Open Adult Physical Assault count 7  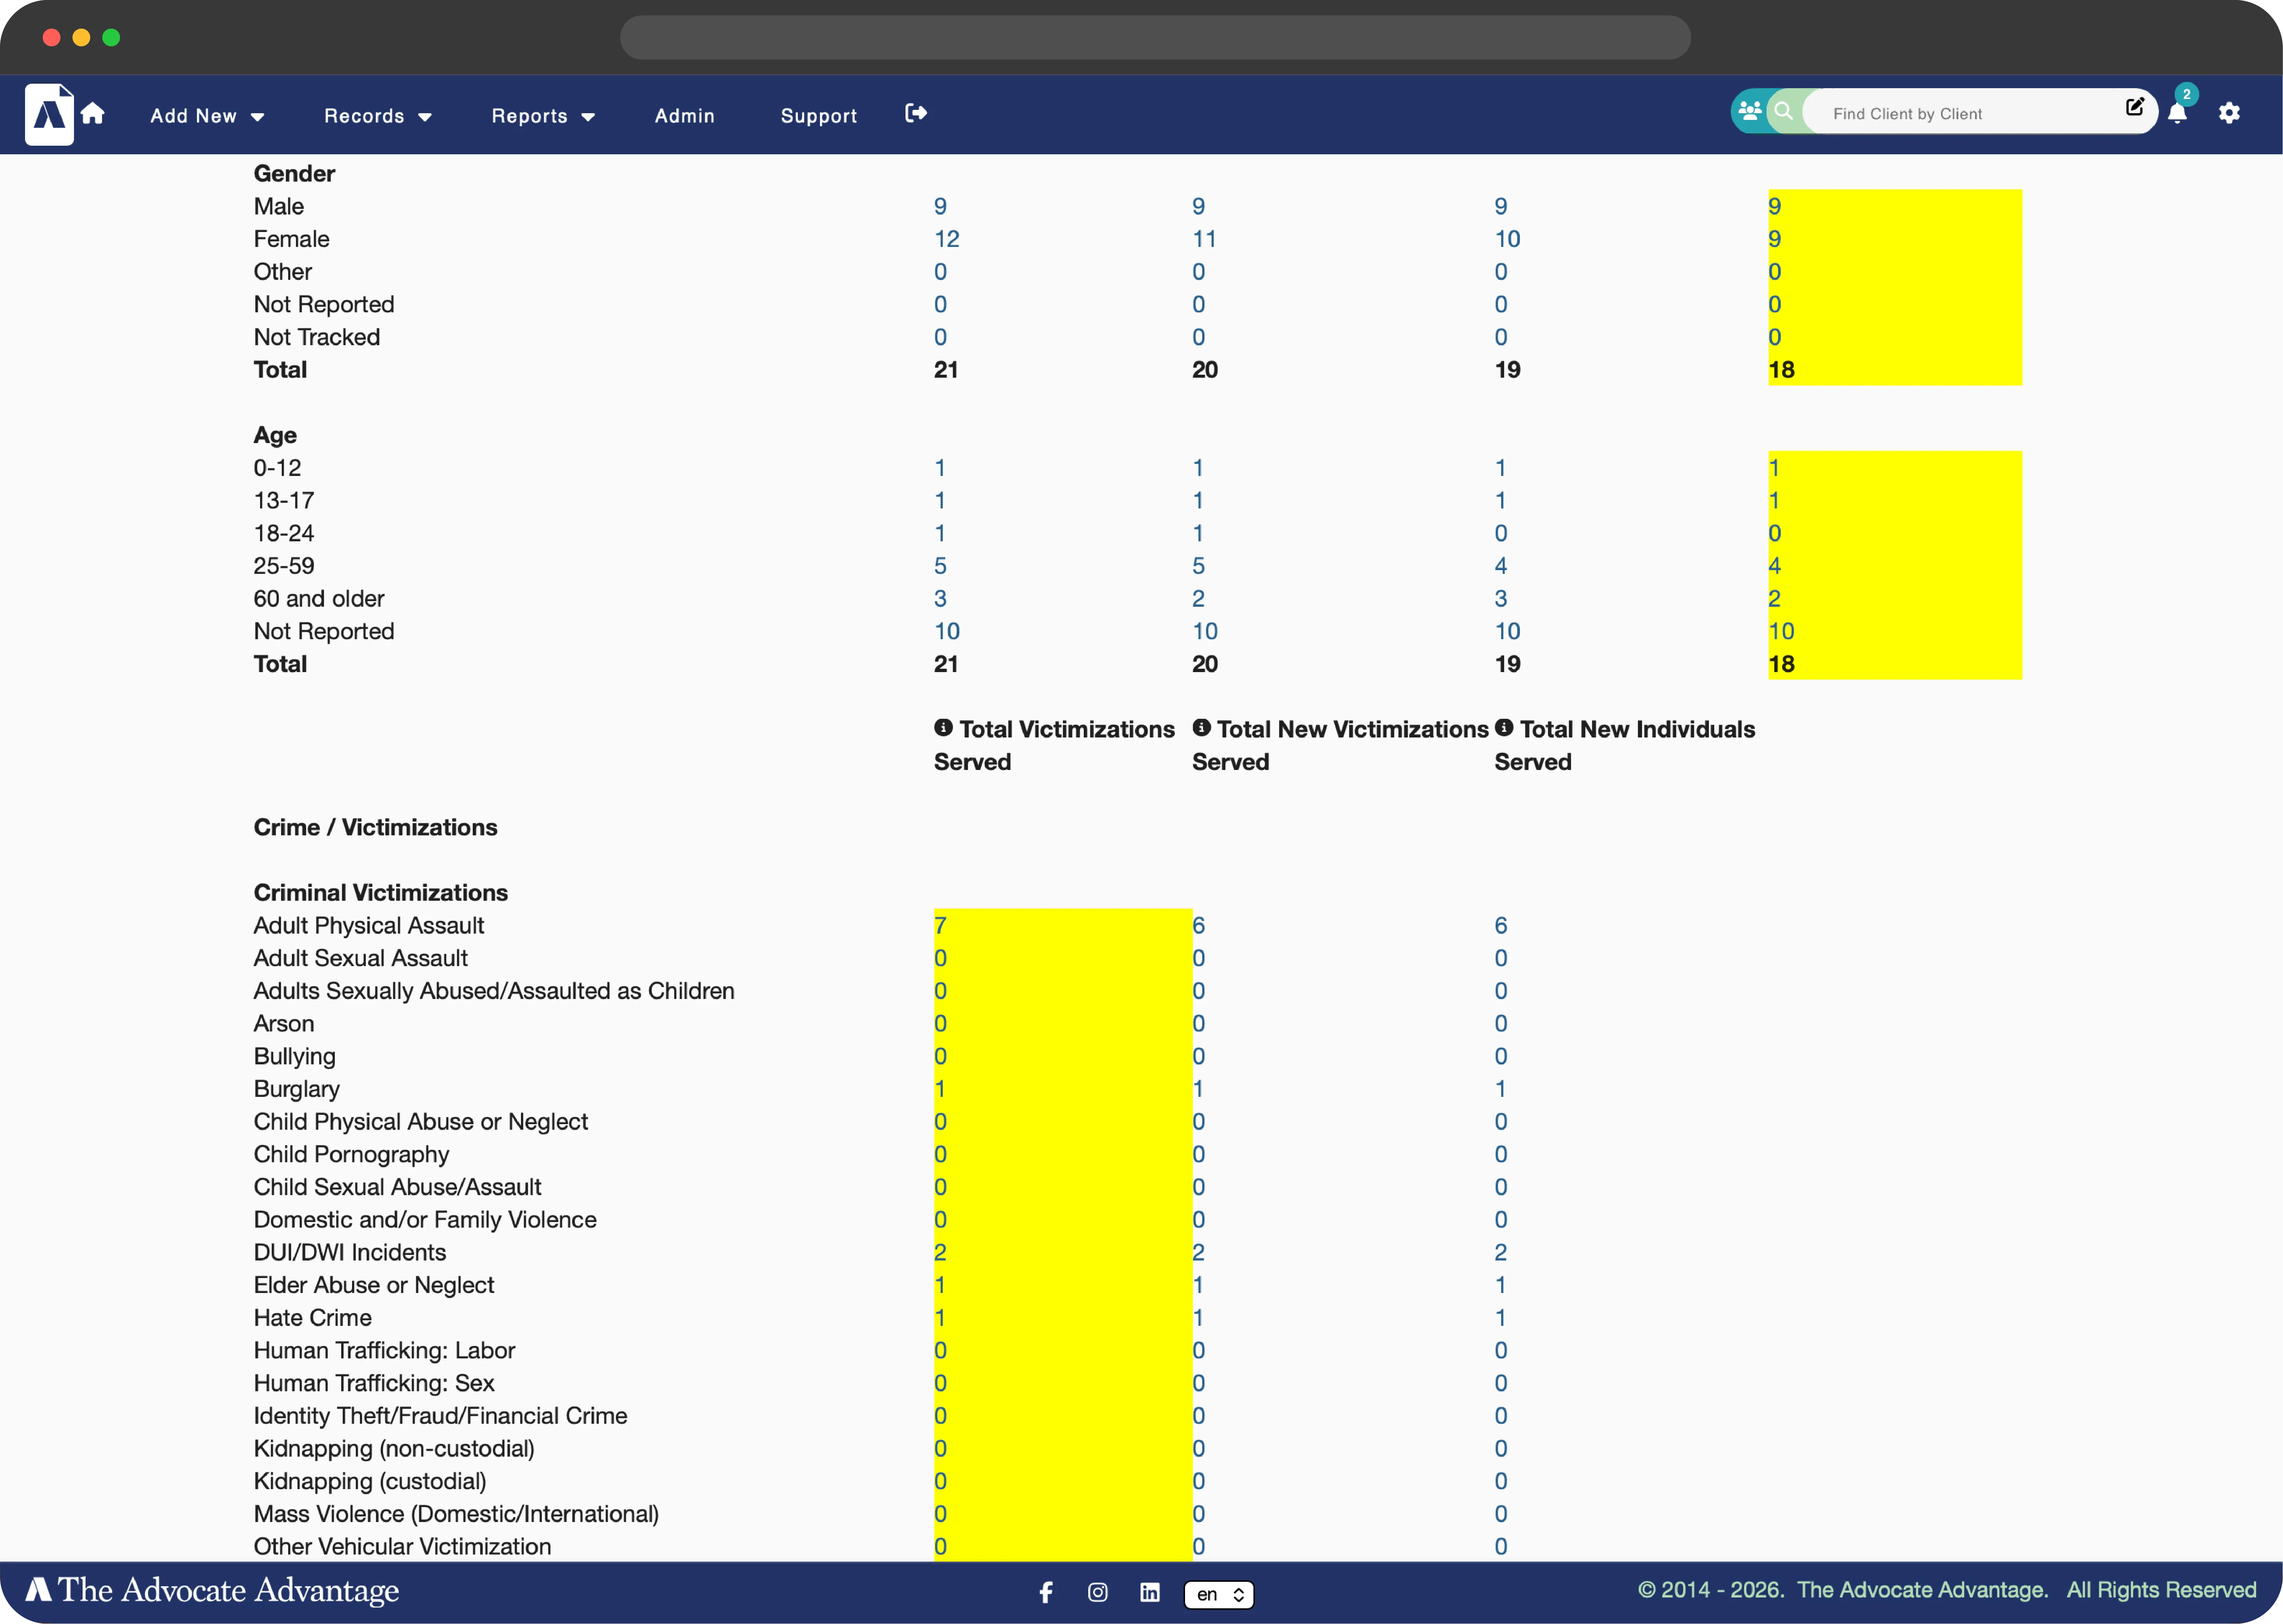click(x=940, y=926)
